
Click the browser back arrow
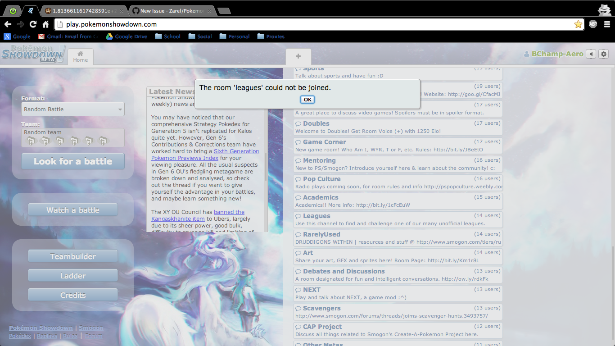[8, 24]
